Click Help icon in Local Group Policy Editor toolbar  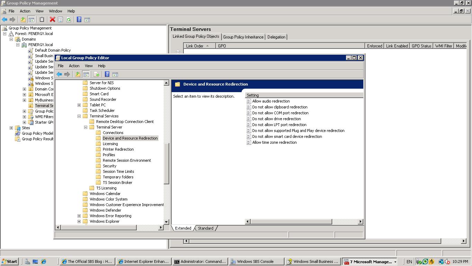pos(107,74)
